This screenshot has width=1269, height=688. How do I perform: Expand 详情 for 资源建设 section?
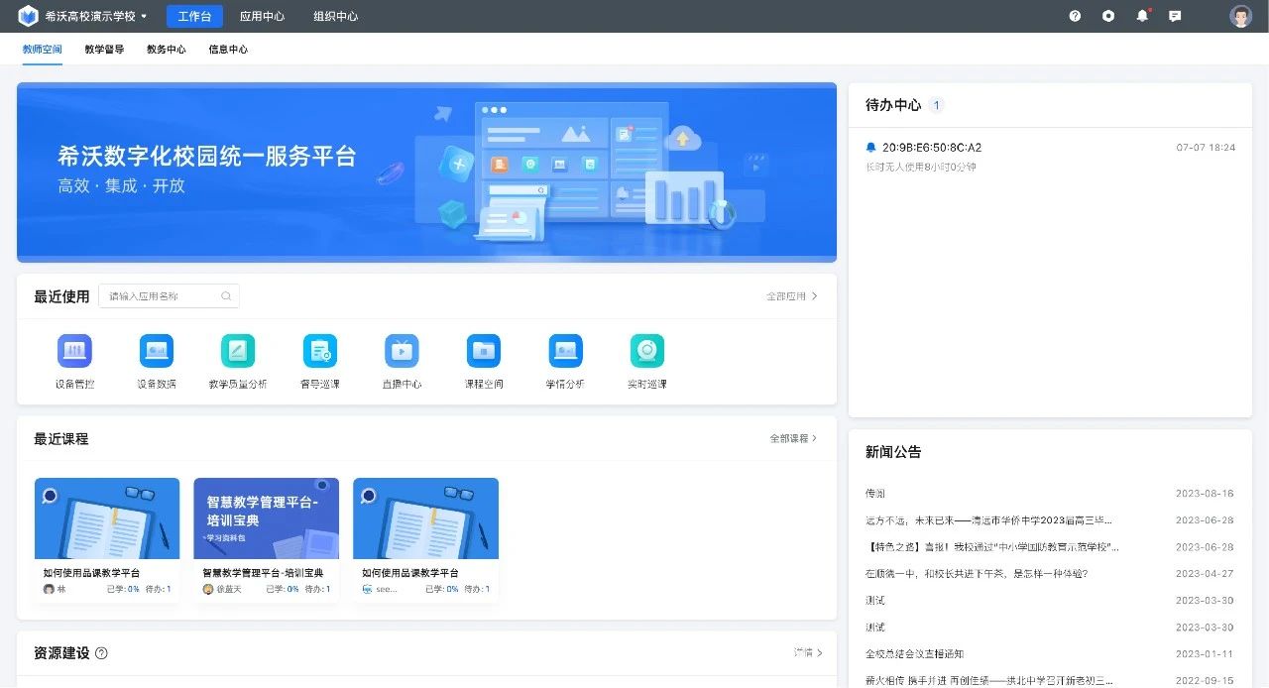pos(807,652)
